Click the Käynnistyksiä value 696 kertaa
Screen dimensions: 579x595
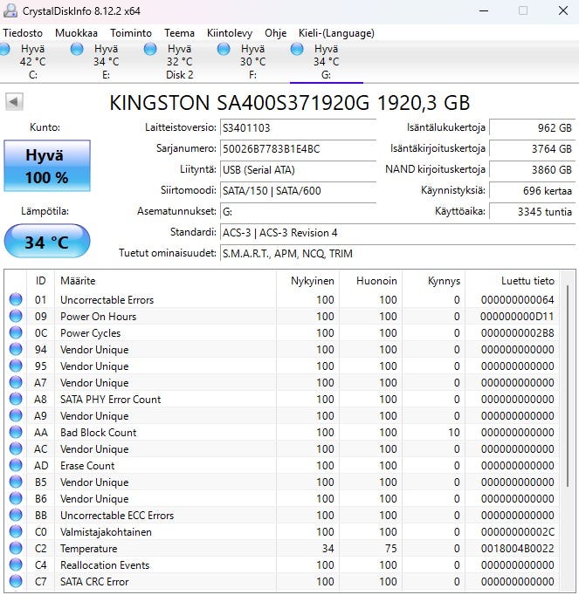click(532, 190)
